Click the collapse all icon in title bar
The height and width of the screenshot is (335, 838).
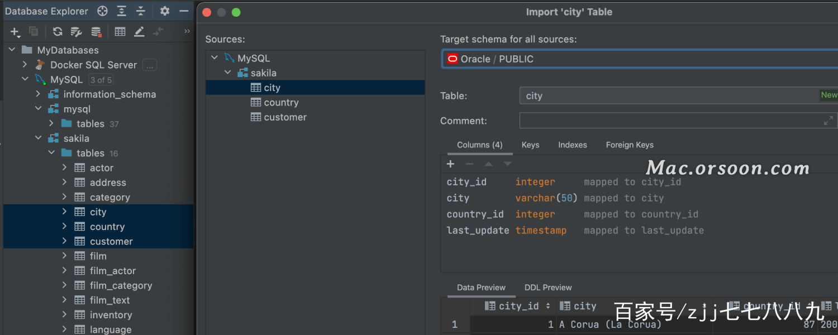(140, 11)
